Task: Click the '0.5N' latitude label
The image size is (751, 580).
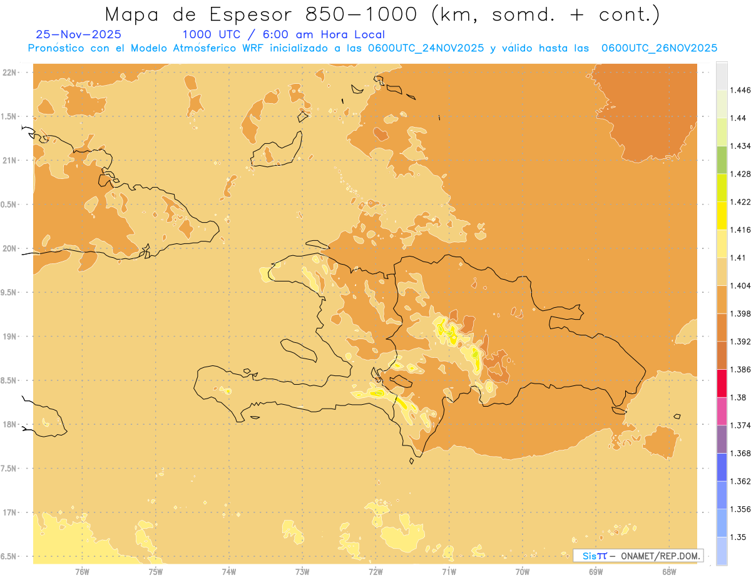Action: (9, 205)
